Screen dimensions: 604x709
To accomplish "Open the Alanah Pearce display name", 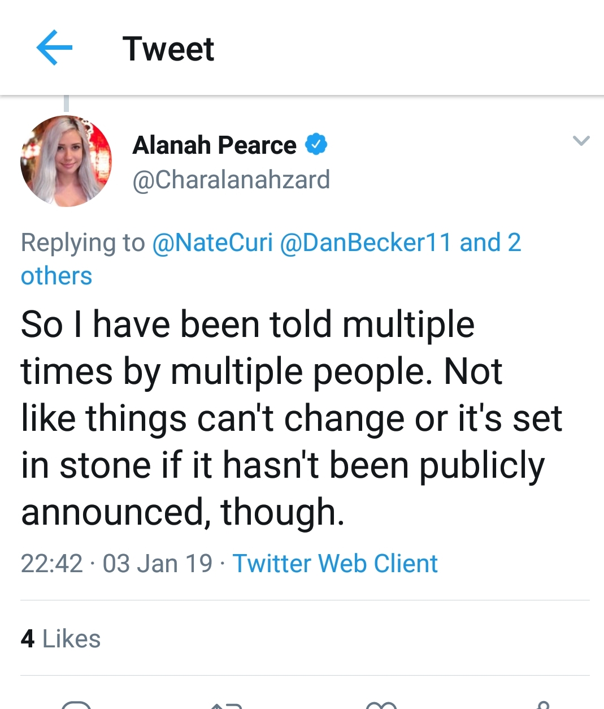I will [214, 145].
